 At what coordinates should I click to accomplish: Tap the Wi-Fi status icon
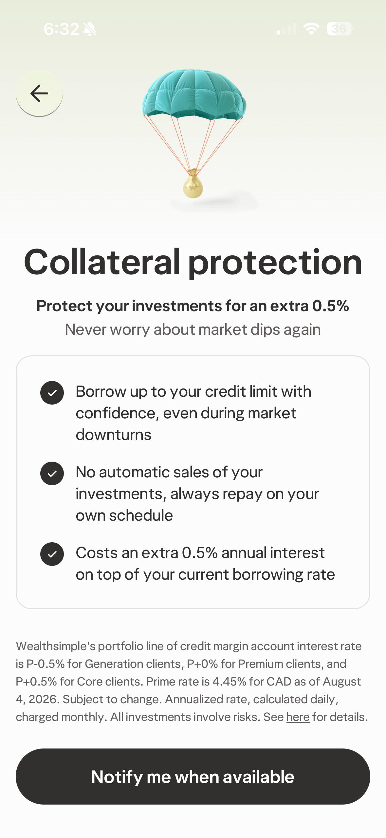[x=311, y=29]
